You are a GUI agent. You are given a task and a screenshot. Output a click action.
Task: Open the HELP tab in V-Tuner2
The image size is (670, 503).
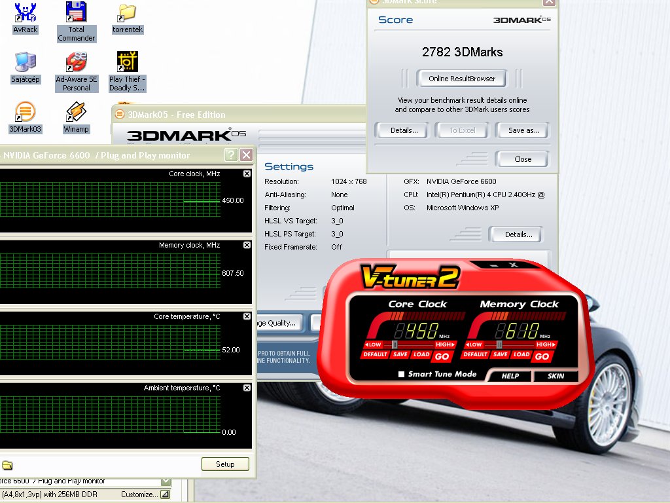(x=510, y=376)
